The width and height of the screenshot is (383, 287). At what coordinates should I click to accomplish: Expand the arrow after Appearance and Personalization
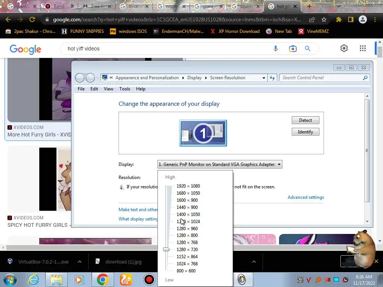183,78
